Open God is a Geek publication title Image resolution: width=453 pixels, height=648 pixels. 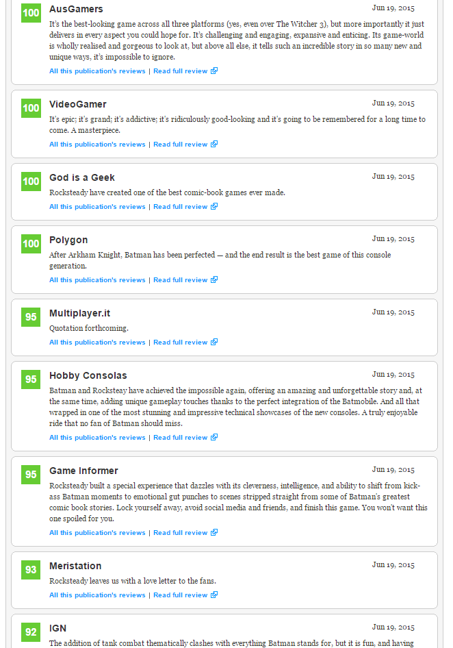pyautogui.click(x=82, y=177)
